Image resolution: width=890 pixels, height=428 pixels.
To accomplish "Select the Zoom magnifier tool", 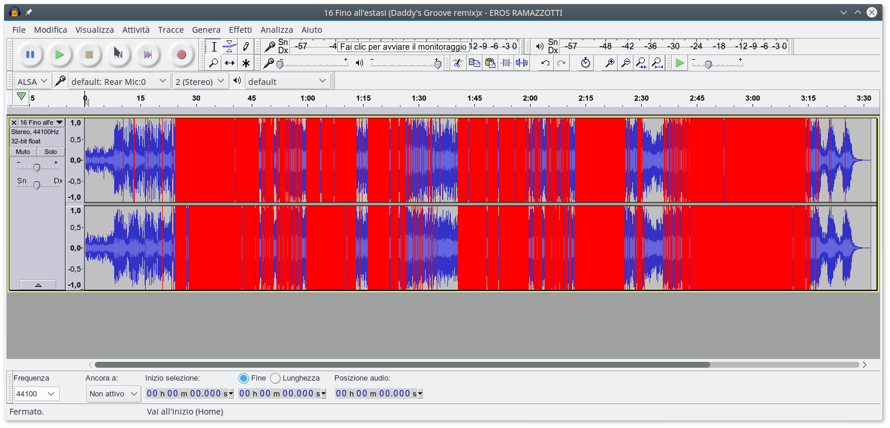I will pos(214,63).
